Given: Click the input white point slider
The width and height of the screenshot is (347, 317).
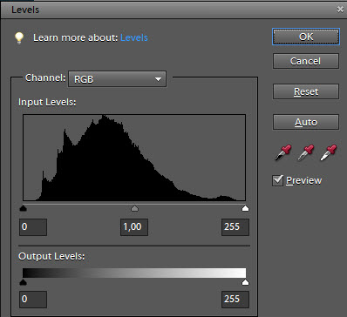Looking at the screenshot, I should [x=246, y=208].
